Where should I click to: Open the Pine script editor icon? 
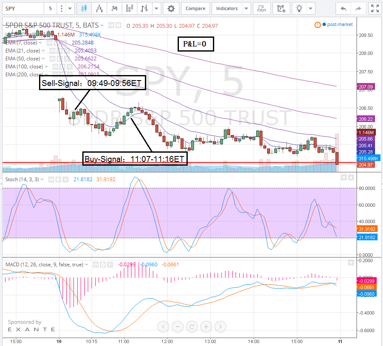(x=262, y=8)
